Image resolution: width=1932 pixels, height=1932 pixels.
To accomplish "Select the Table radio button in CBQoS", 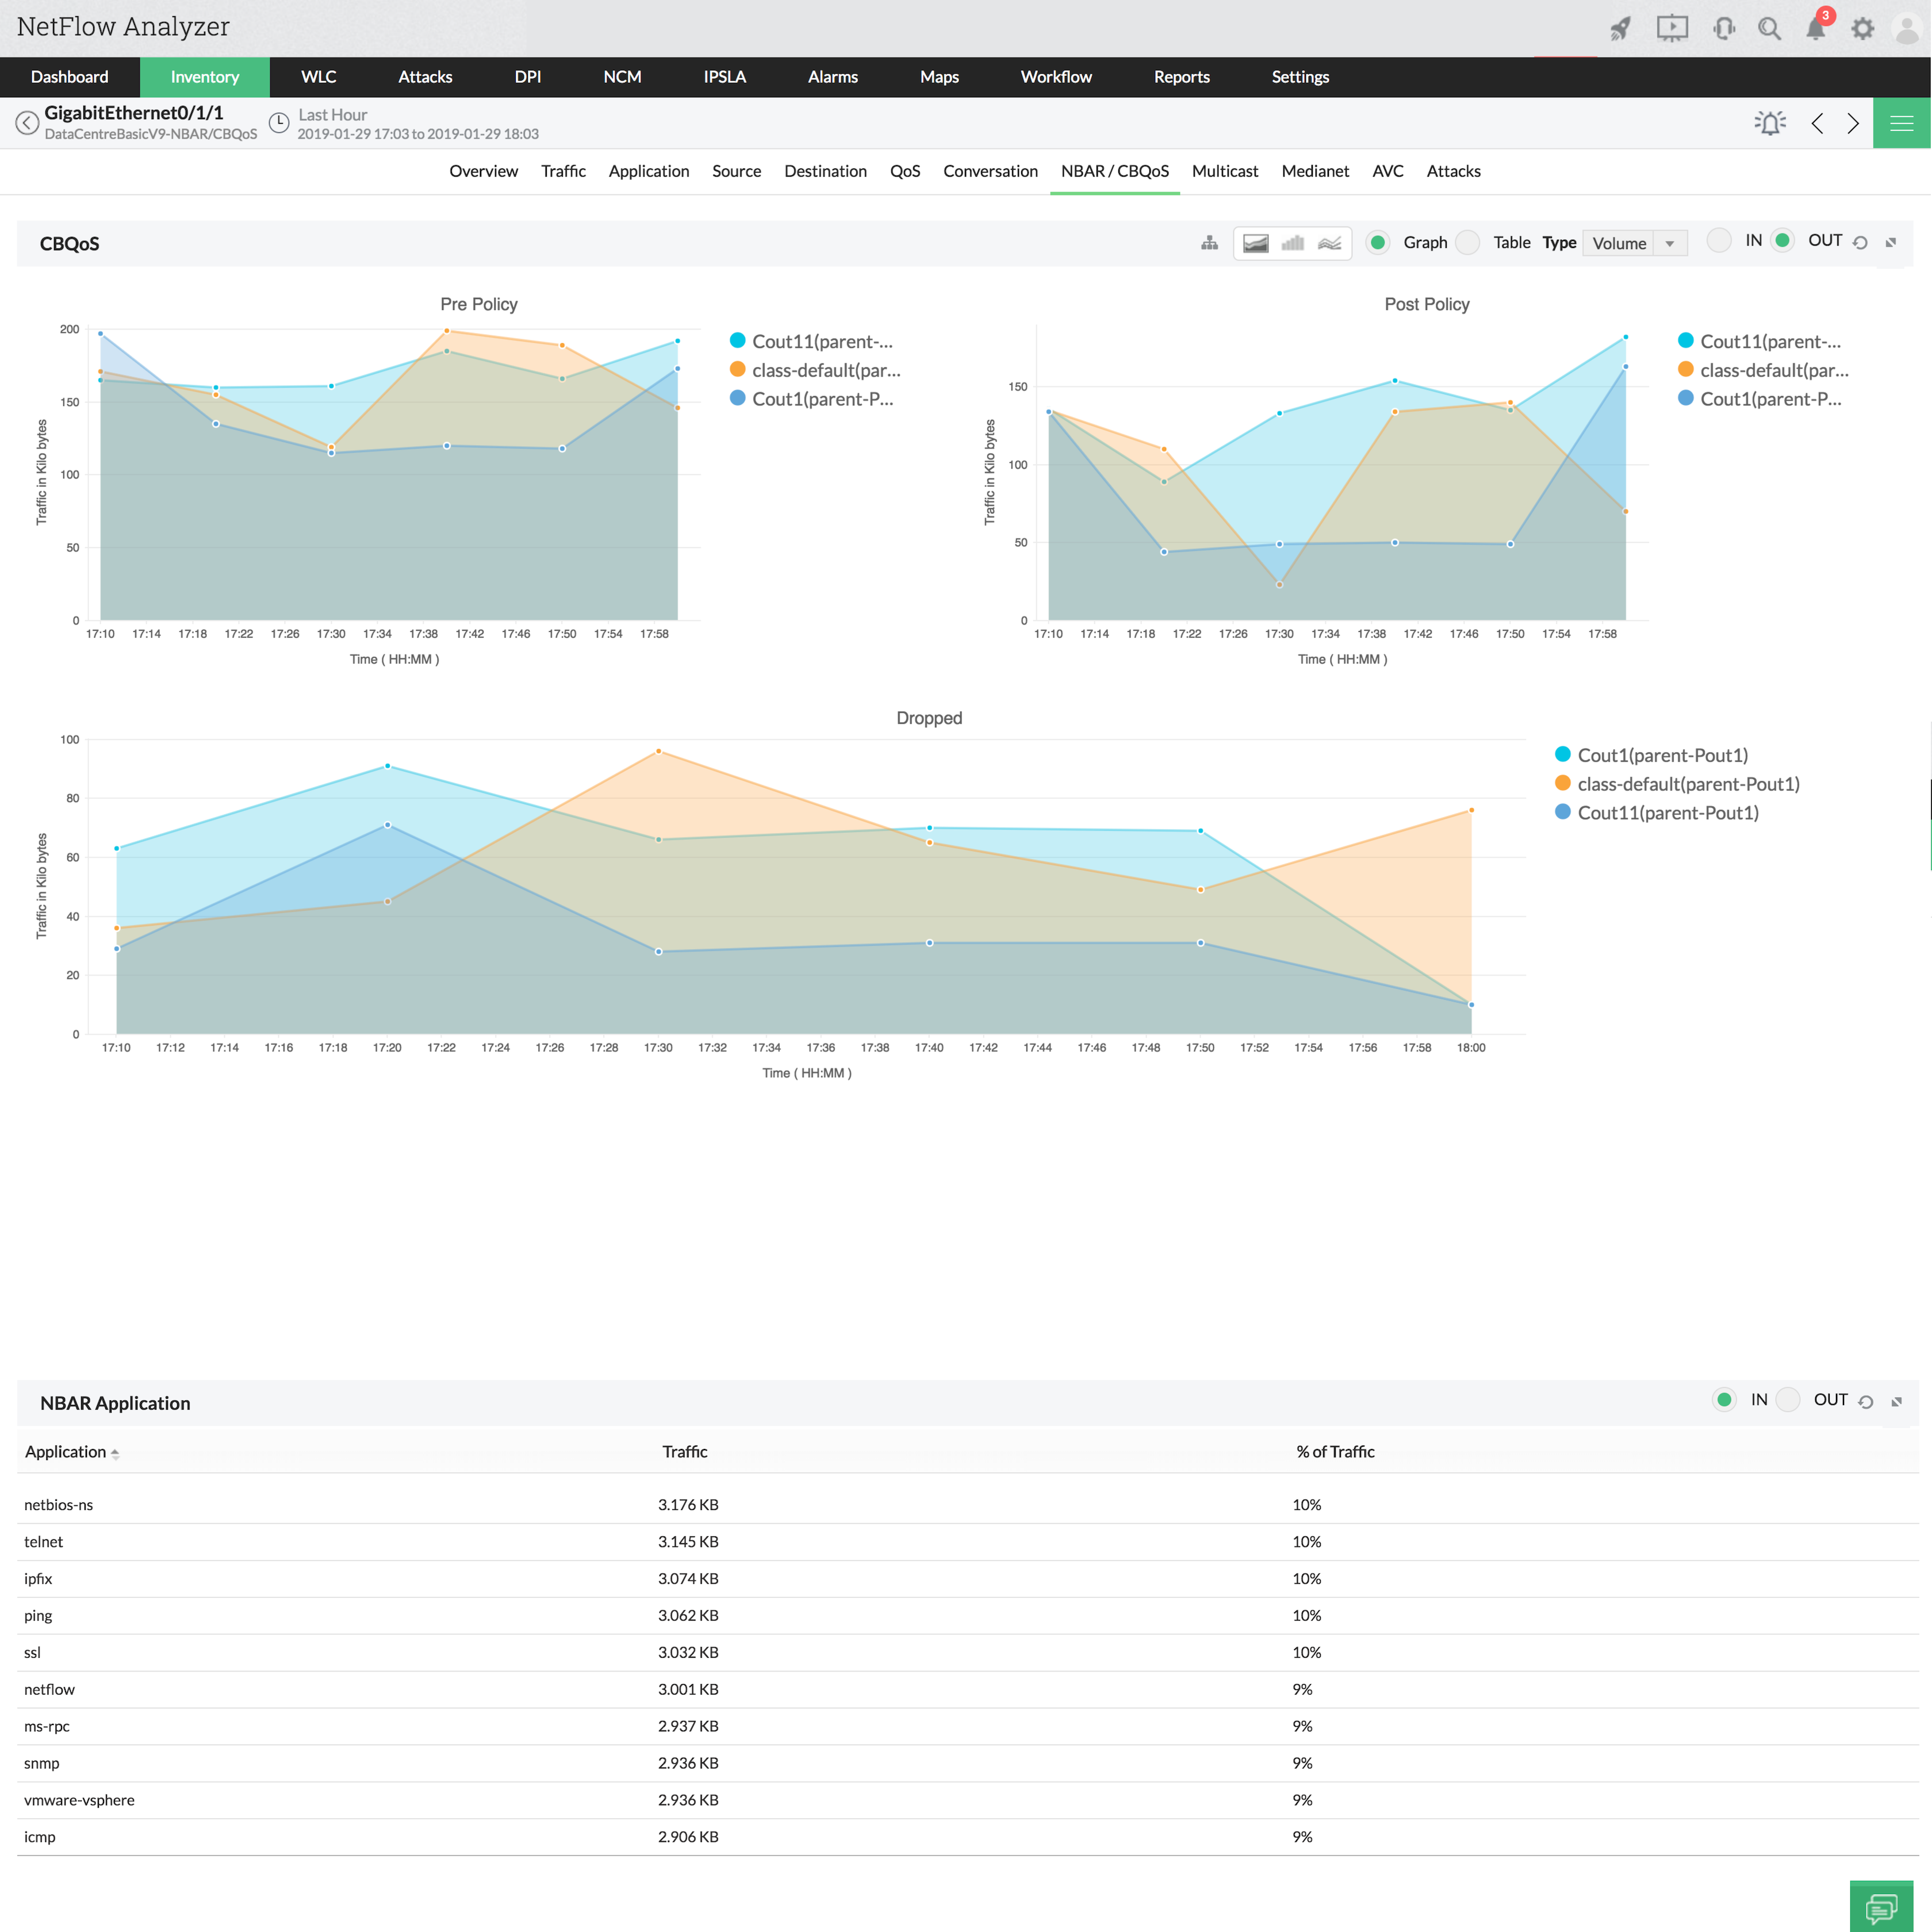I will point(1468,242).
